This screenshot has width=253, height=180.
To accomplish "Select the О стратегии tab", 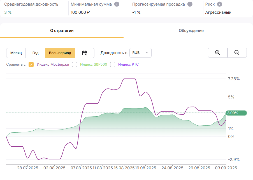I will tap(62, 31).
